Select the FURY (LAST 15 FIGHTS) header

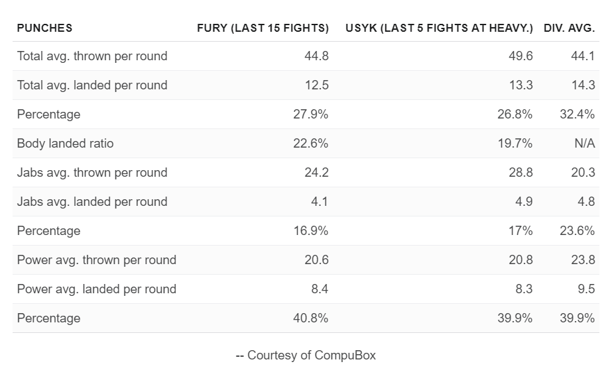pos(263,28)
